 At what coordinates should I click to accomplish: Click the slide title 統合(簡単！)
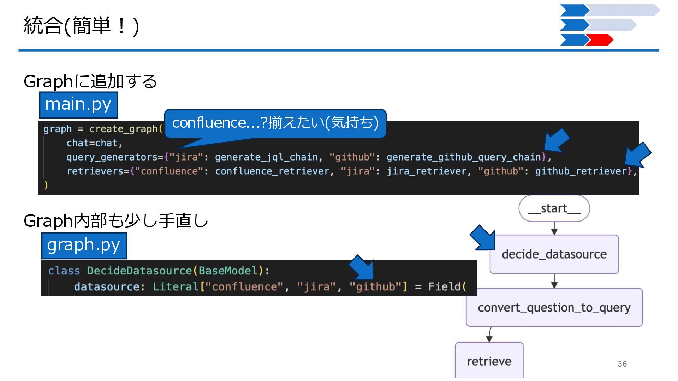pos(81,26)
